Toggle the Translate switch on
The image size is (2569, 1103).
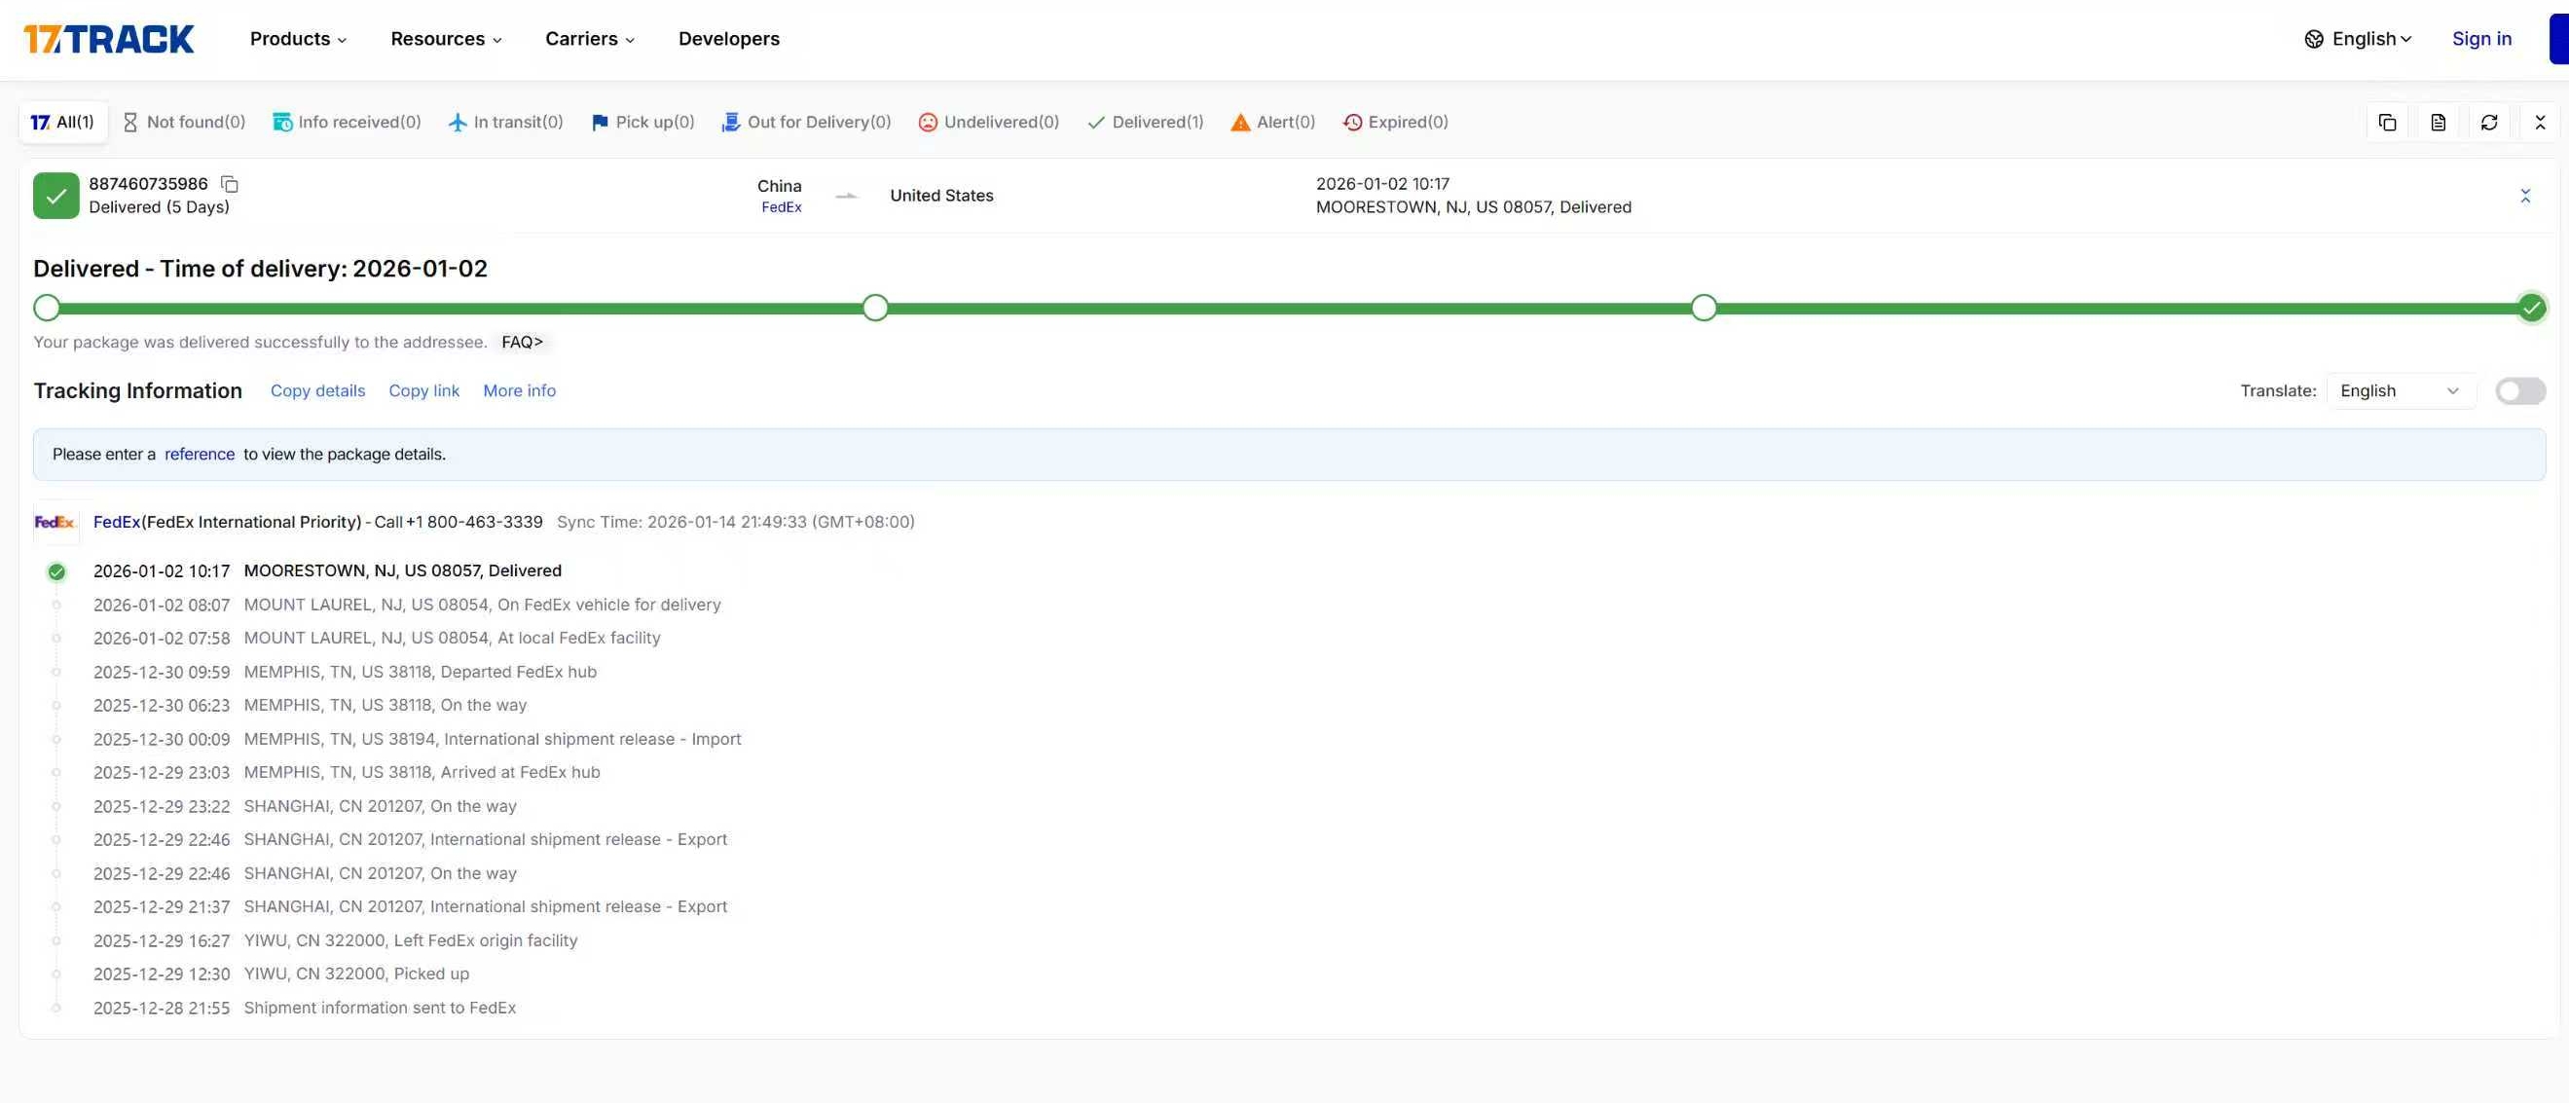(x=2520, y=391)
